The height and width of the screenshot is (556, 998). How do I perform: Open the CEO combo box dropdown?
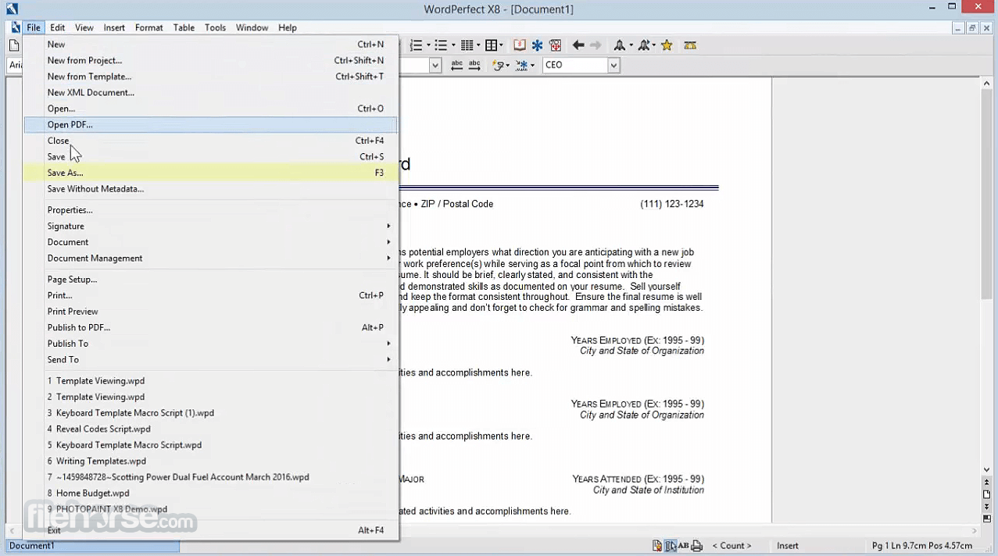point(614,66)
